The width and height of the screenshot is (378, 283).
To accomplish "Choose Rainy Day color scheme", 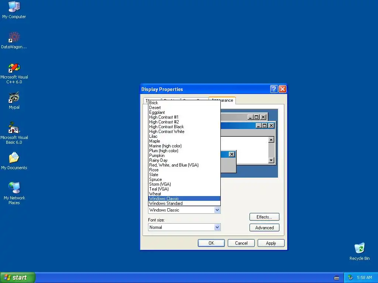I will click(x=184, y=160).
